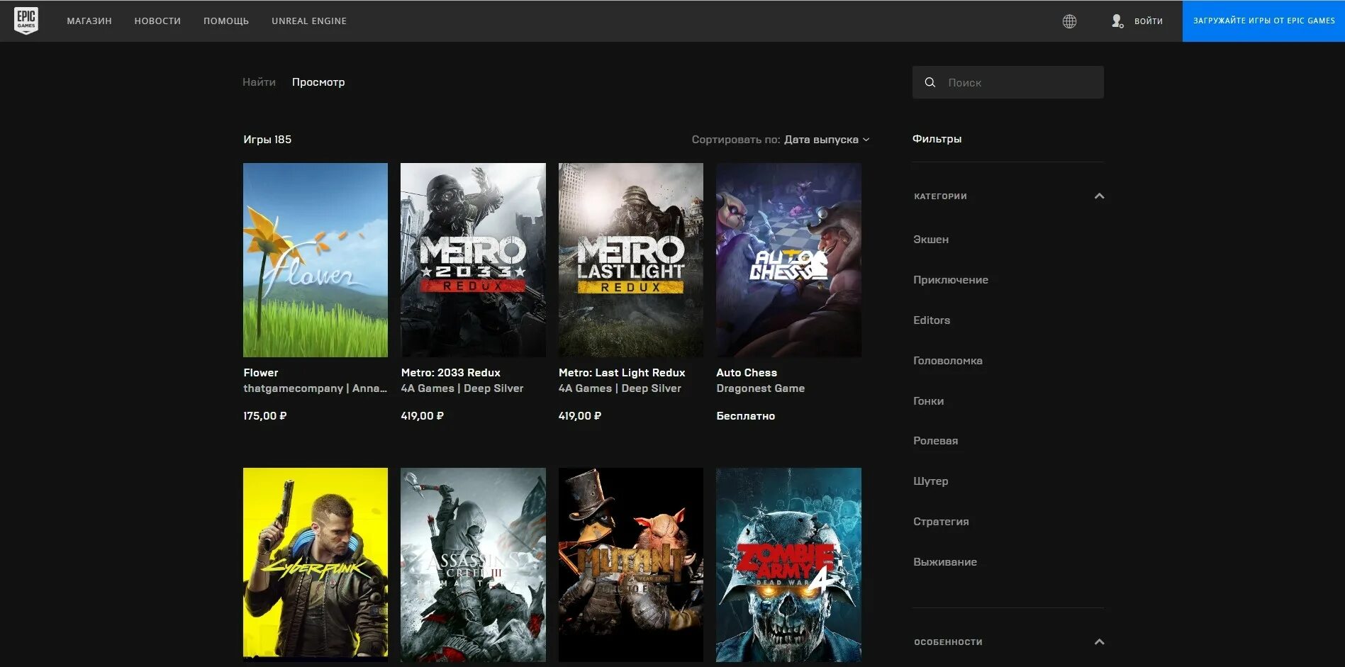1345x667 pixels.
Task: Filter by Гонки category
Action: (928, 401)
